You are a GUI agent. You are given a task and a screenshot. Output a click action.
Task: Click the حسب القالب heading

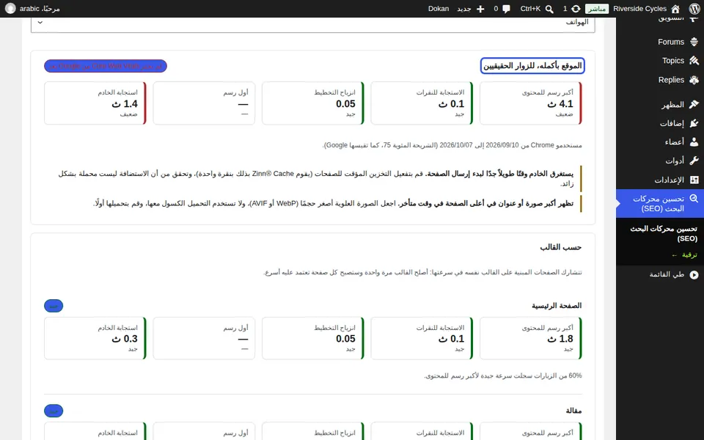[x=561, y=247]
